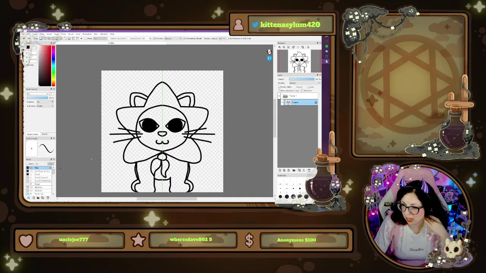This screenshot has height=273, width=486.
Task: Add a new layer folder icon
Action: tap(294, 170)
